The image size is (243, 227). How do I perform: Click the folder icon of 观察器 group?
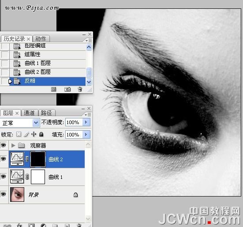tap(21, 145)
